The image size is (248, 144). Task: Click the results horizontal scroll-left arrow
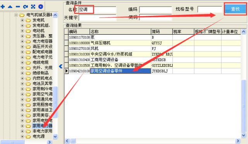pos(67,141)
